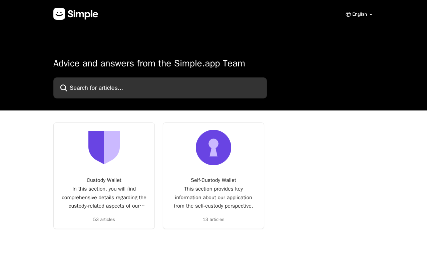Screen dimensions: 427x267
Task: Click the light purple half of the shield
Action: 112,145
